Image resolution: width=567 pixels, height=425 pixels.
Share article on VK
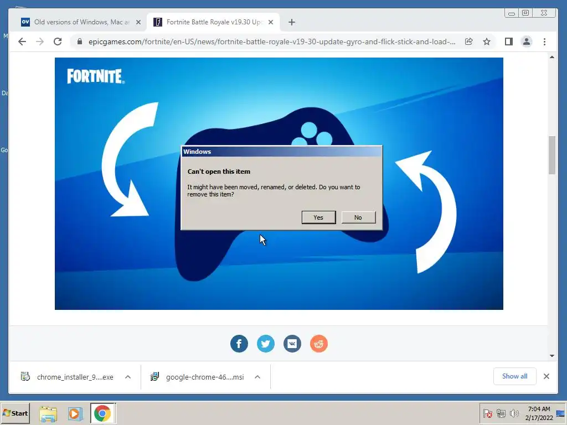tap(292, 343)
